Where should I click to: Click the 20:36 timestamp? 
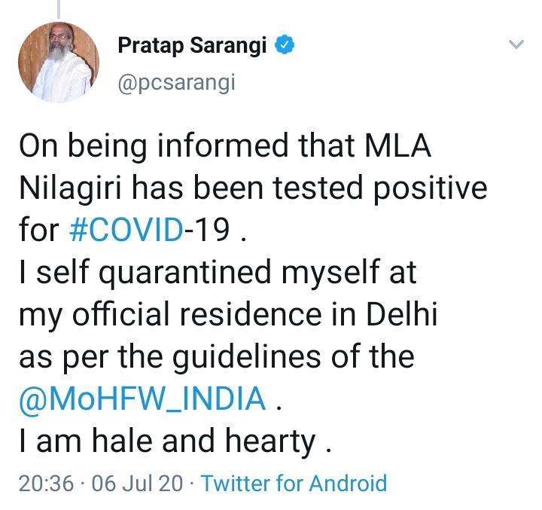click(x=47, y=483)
